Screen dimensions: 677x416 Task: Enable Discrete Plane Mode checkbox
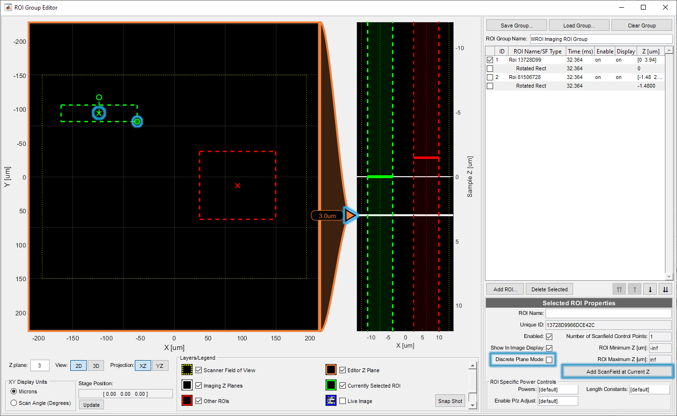click(x=549, y=360)
